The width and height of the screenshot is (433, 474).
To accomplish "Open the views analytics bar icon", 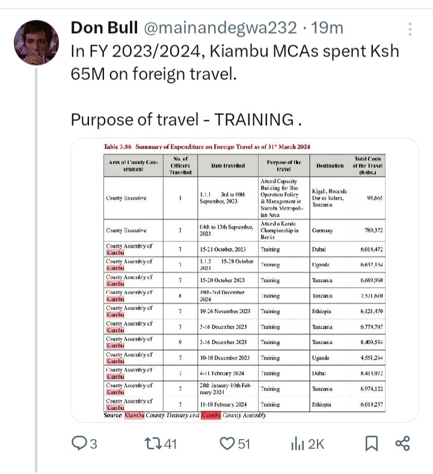I will pos(298,444).
